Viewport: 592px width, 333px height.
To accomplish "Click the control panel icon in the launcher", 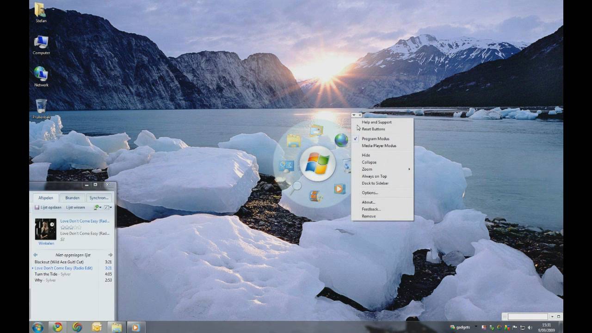I will tap(286, 165).
